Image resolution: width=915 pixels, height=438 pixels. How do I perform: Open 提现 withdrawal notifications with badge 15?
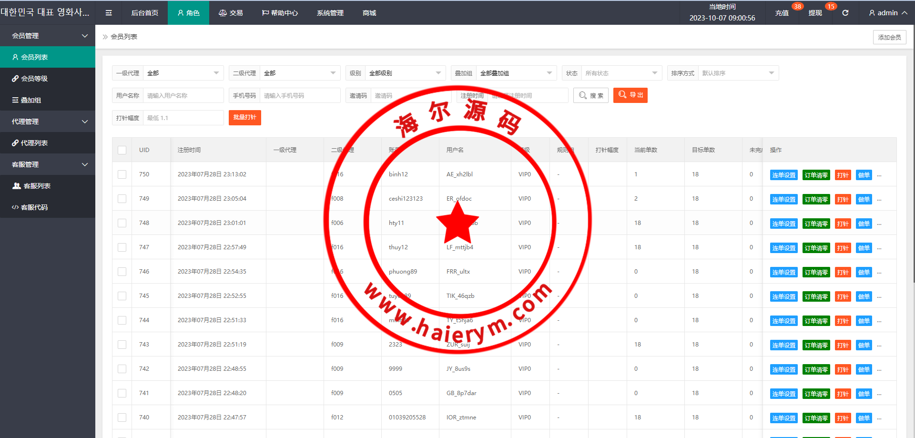point(815,13)
